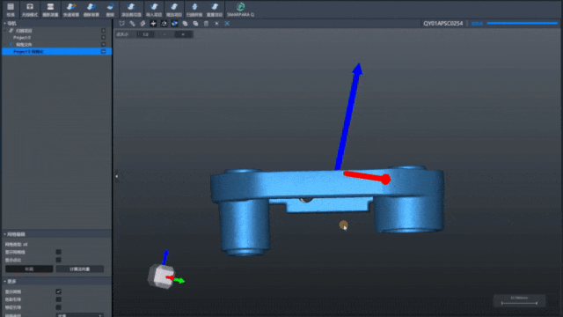Viewport: 563px width, 317px height.
Task: Click the blue normal arrow above the model
Action: coord(348,117)
